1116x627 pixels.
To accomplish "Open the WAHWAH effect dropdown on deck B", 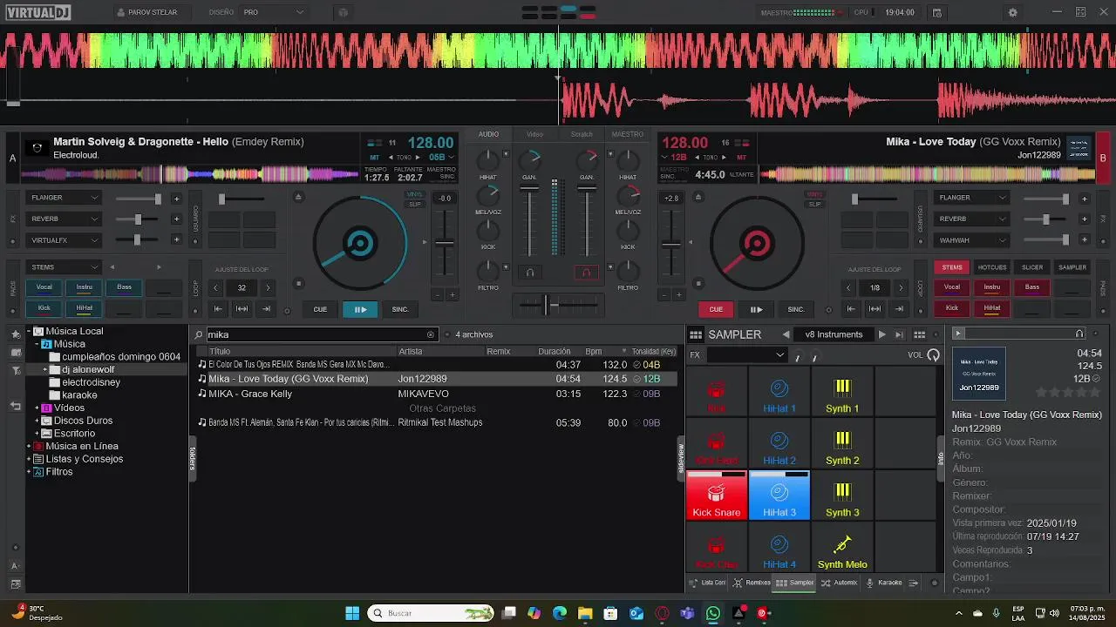I will (x=972, y=239).
